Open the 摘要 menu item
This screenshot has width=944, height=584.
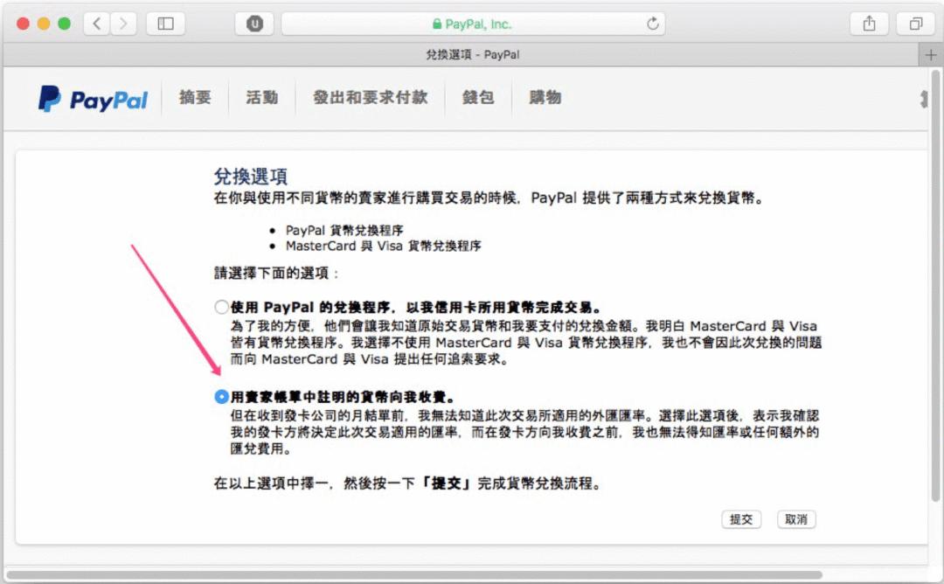pyautogui.click(x=196, y=98)
